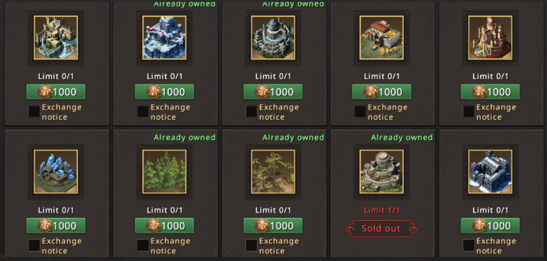The image size is (547, 261).
Task: Buy the treasury building for 1000
Action: click(381, 92)
